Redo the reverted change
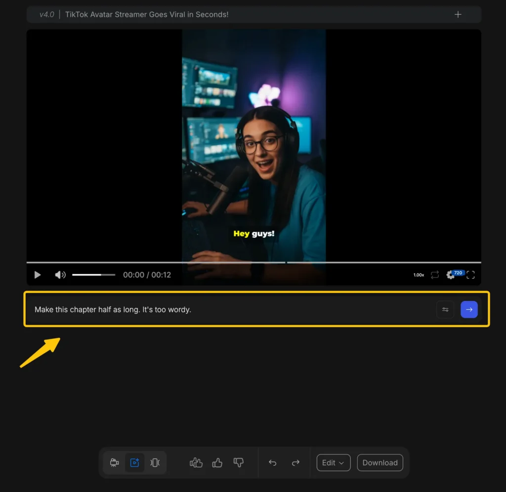The width and height of the screenshot is (506, 492). click(x=295, y=462)
